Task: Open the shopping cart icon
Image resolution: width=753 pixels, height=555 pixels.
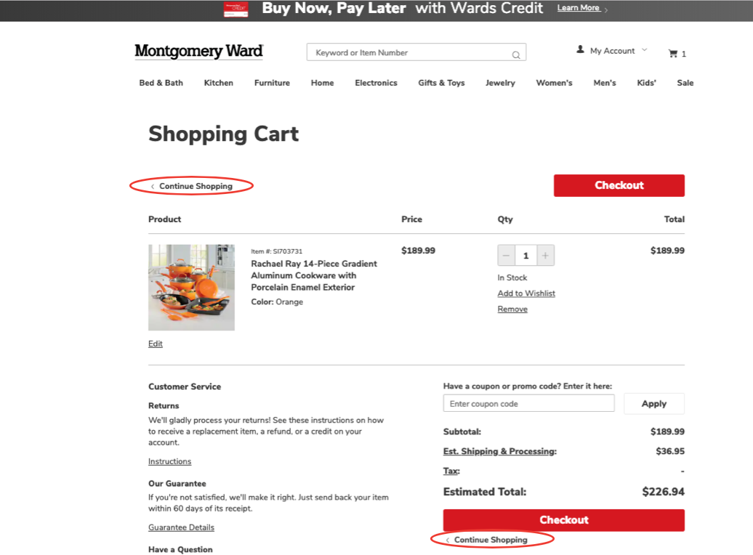Action: (x=673, y=53)
